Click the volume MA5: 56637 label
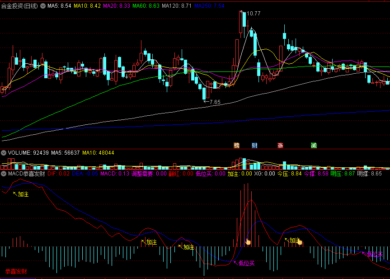The height and width of the screenshot is (279, 390). point(66,153)
